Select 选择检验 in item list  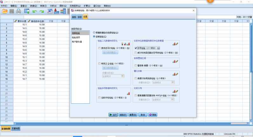(80, 33)
